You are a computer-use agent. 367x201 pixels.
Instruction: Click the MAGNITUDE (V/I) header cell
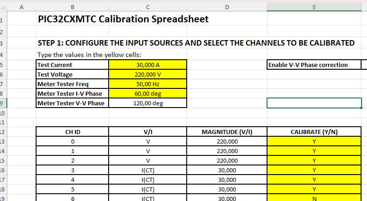(227, 132)
